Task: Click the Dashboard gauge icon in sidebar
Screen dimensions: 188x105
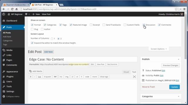Action: click(x=4, y=21)
